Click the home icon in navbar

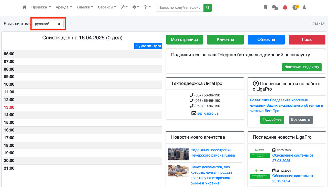tap(25, 7)
